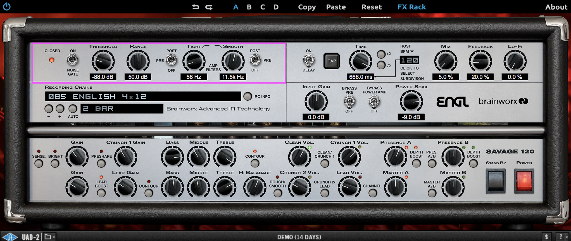This screenshot has height=241, width=571.
Task: Toggle the red Power rocker switch
Action: tap(524, 181)
